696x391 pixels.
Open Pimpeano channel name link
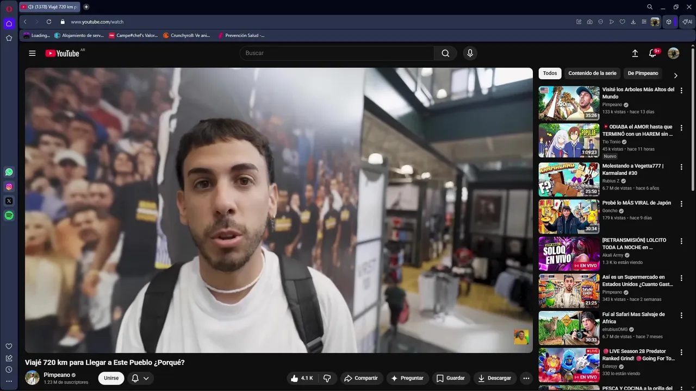point(57,375)
